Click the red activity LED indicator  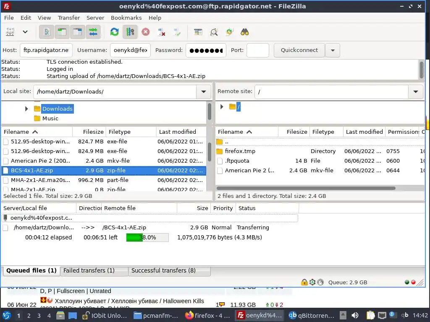tap(413, 282)
